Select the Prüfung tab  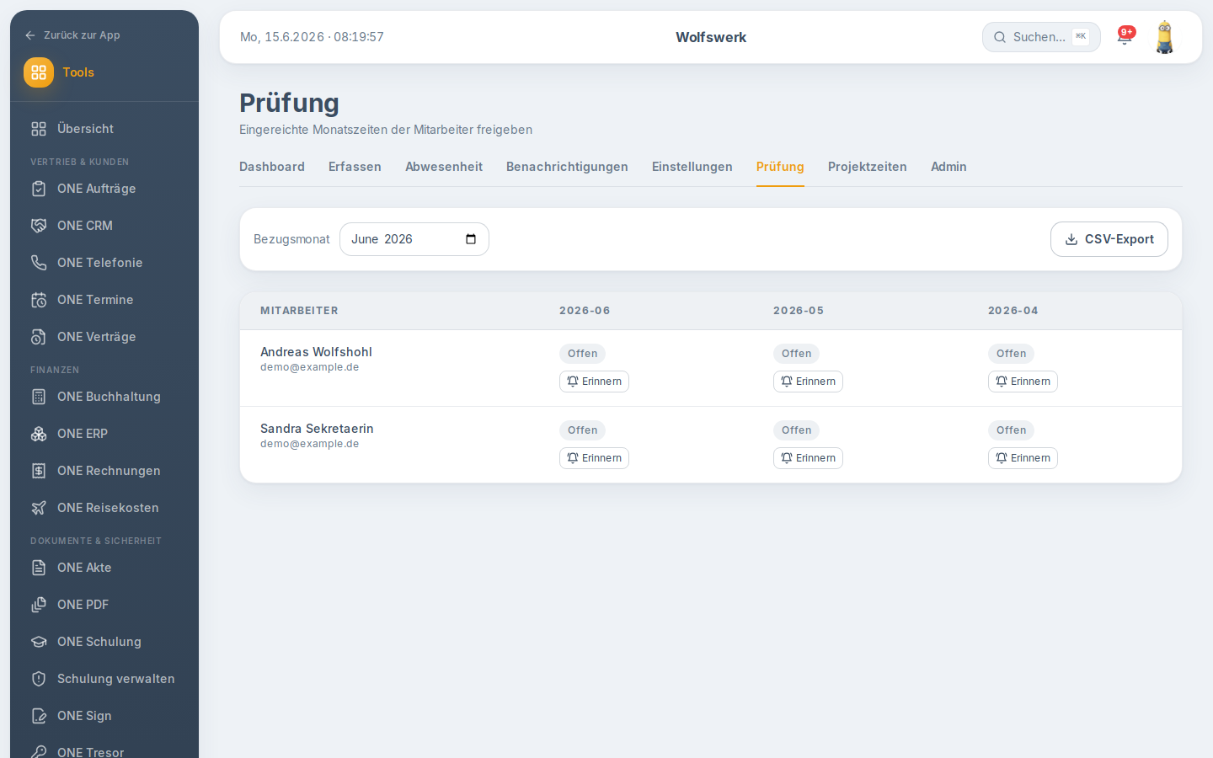pyautogui.click(x=780, y=167)
